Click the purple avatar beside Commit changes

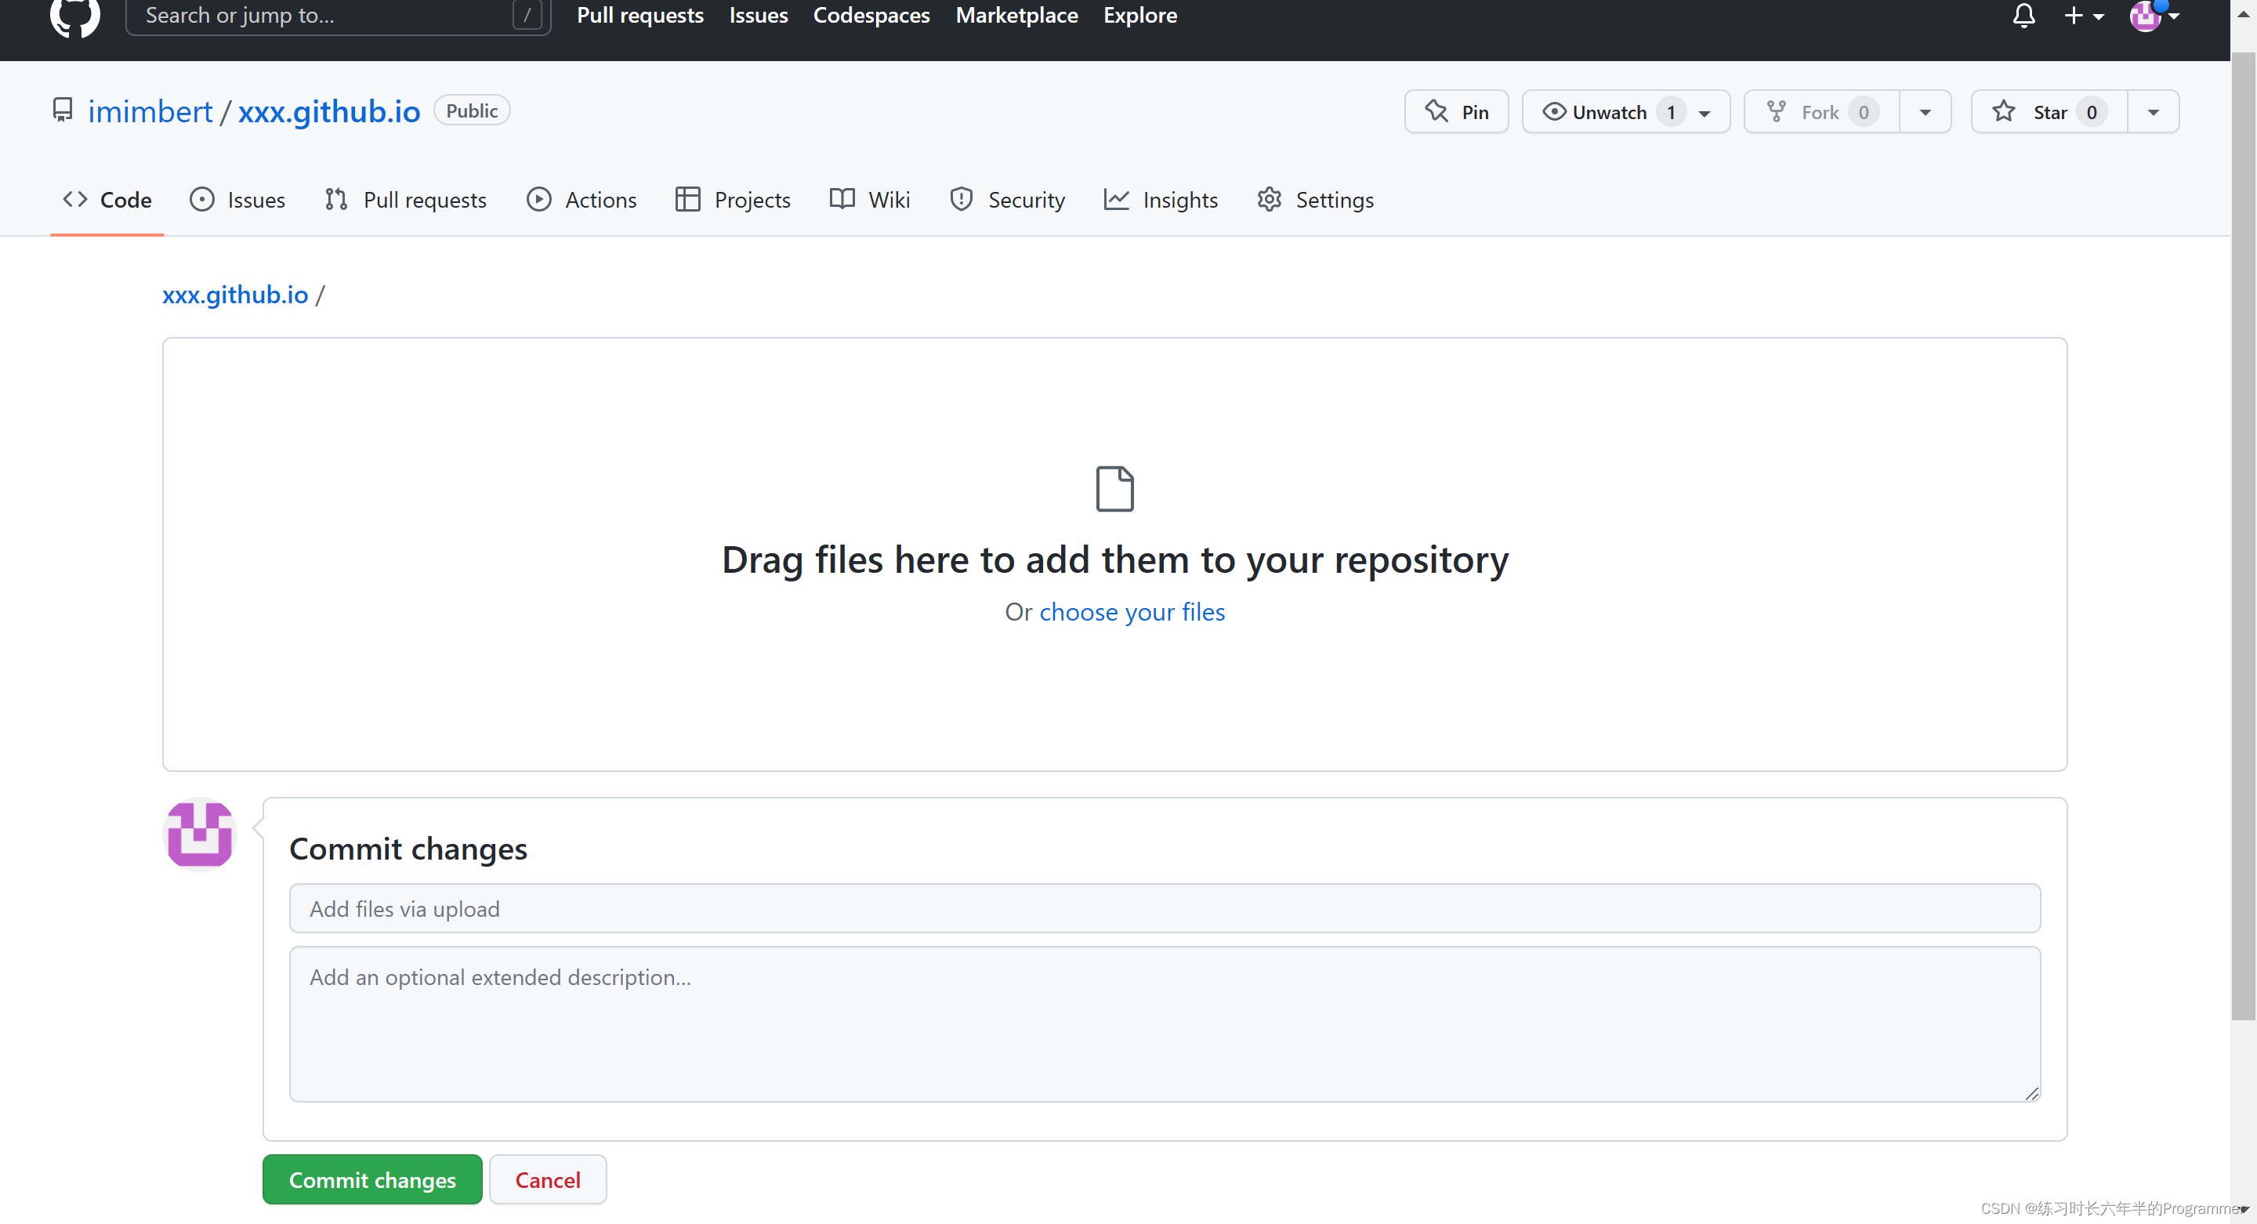coord(200,834)
